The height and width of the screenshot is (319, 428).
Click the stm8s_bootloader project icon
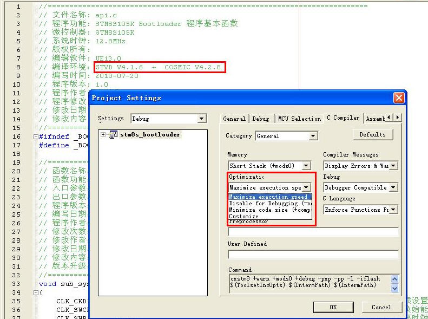coord(113,135)
